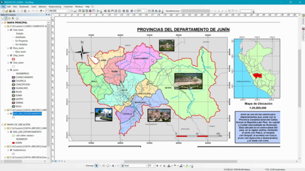
Task: Uncheck the Vias Junin layer
Action: coord(11,30)
